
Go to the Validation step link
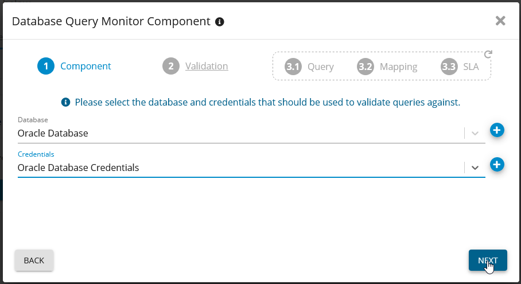207,66
